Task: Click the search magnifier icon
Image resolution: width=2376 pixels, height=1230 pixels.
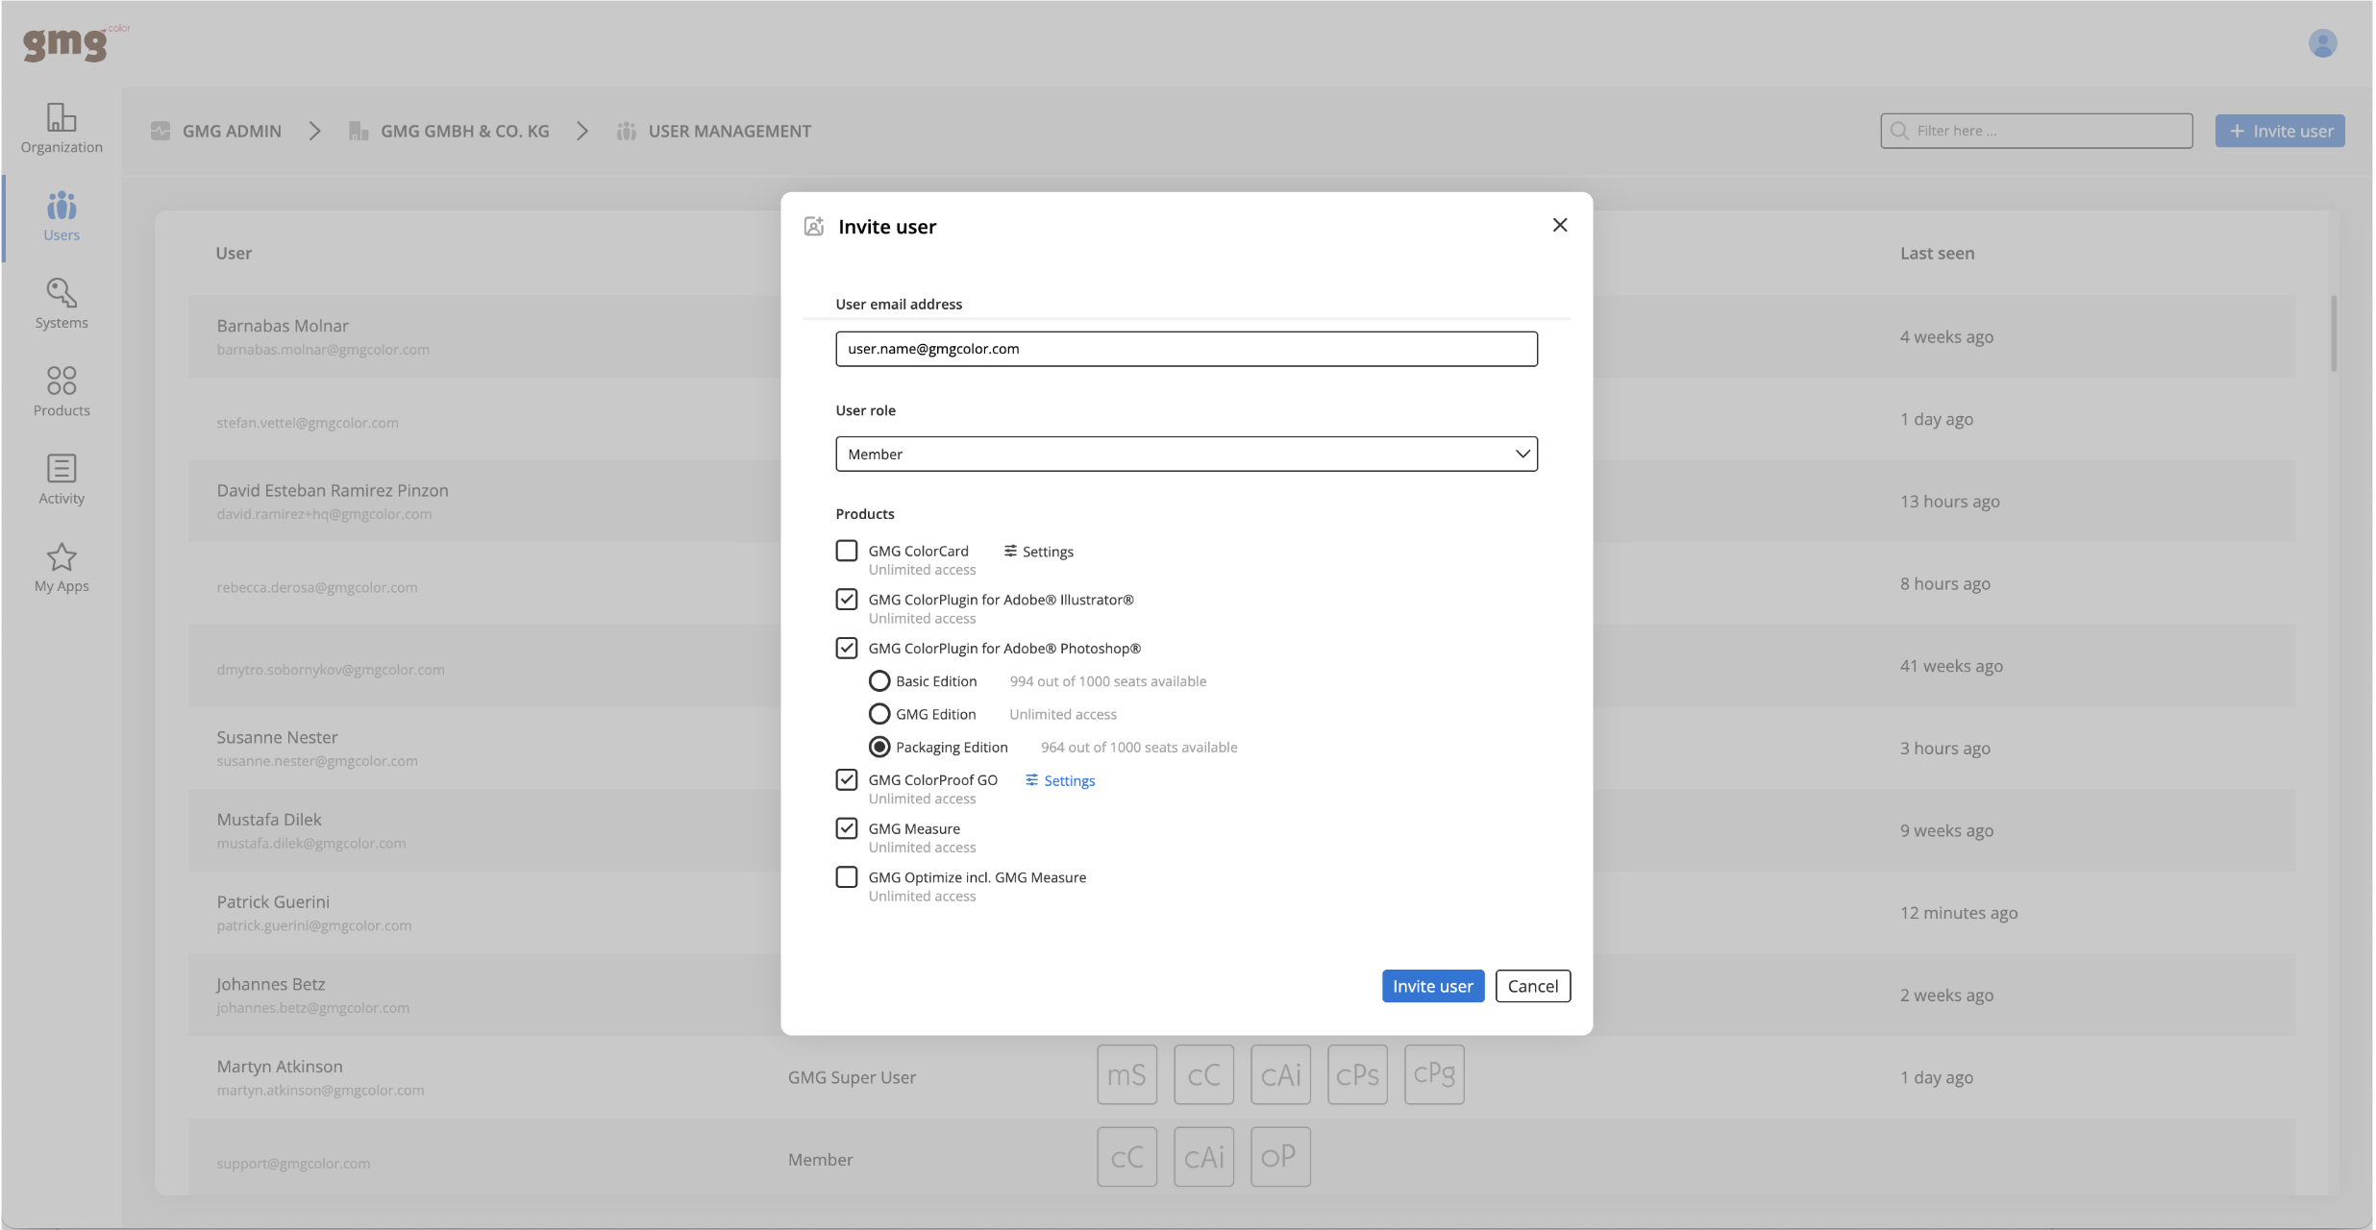Action: pos(1898,131)
